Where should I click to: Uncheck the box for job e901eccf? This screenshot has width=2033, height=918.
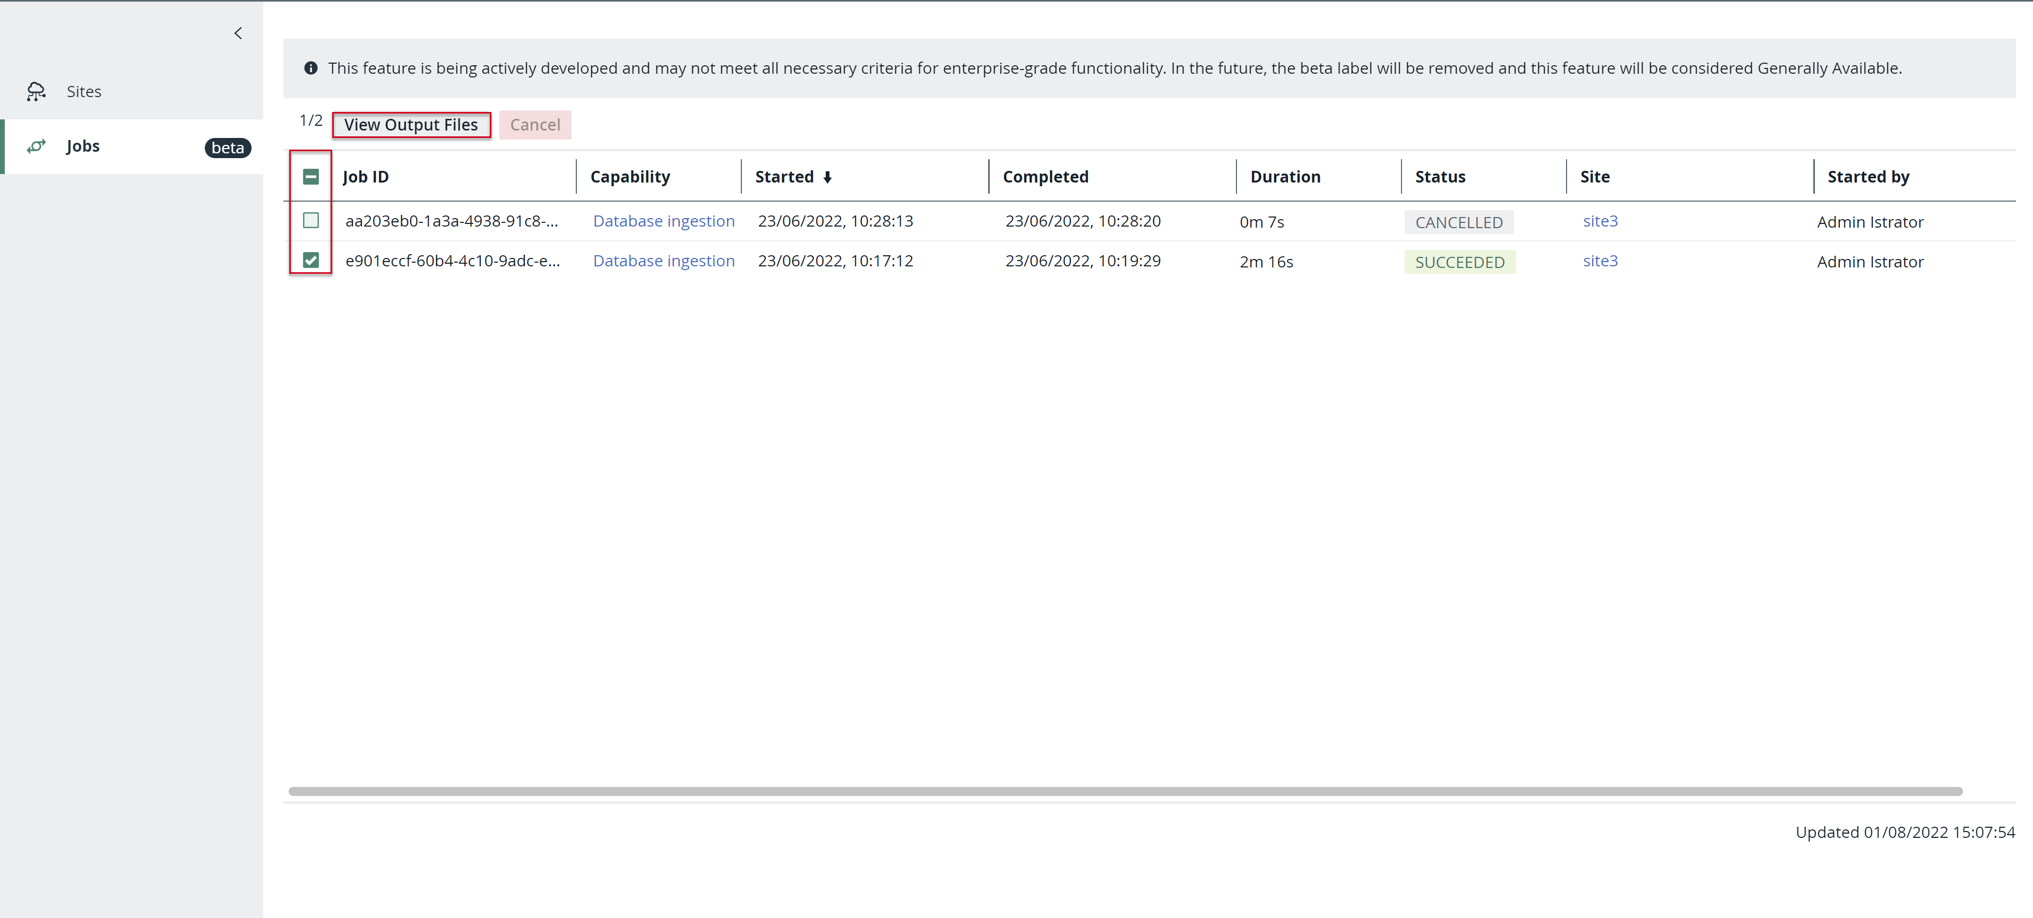tap(311, 261)
